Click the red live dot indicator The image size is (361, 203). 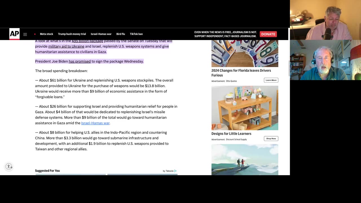35,34
